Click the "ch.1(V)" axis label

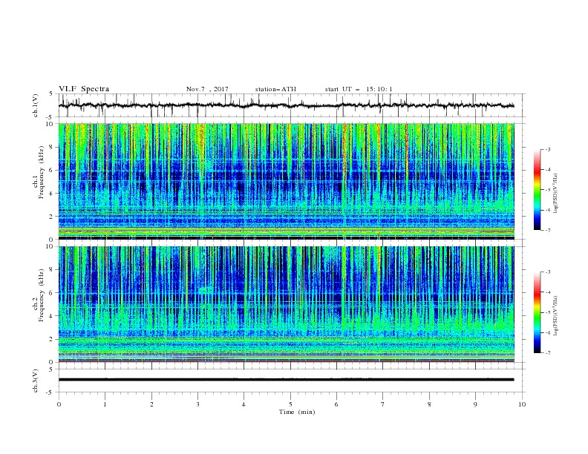pyautogui.click(x=36, y=105)
